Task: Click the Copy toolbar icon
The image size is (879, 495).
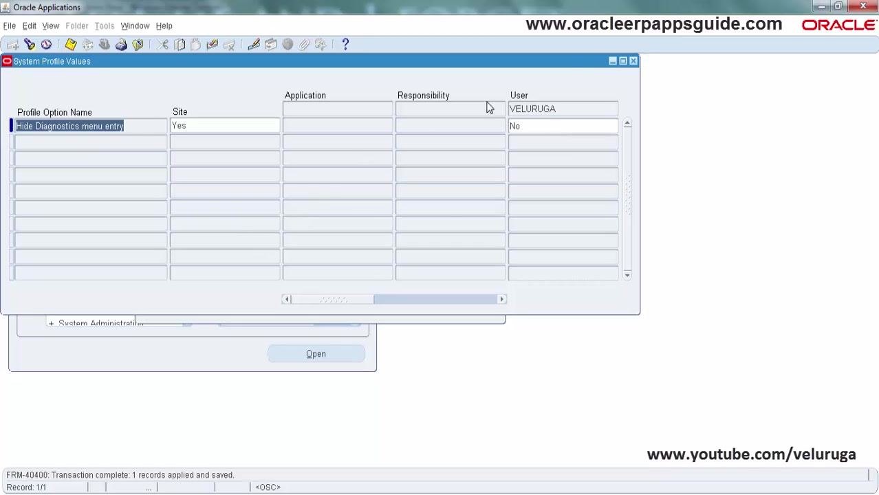Action: pos(180,45)
